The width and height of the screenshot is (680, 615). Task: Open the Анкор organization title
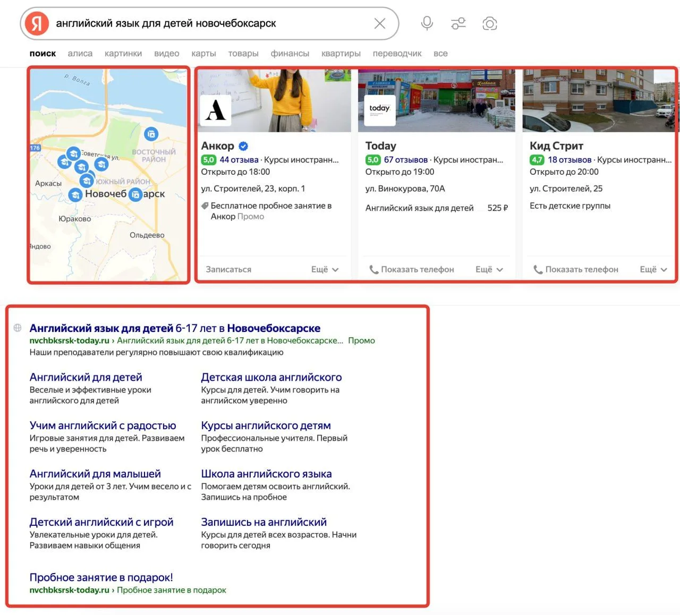[x=217, y=146]
